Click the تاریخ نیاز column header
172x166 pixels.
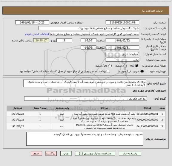pyautogui.click(x=18, y=108)
